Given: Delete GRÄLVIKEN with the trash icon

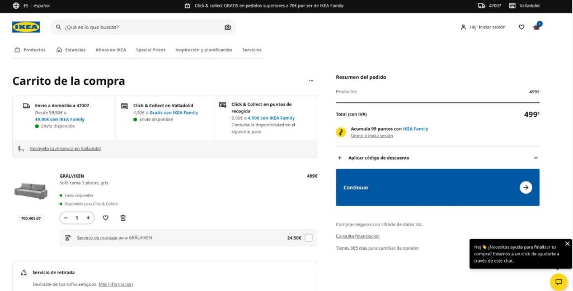Looking at the screenshot, I should tap(123, 218).
